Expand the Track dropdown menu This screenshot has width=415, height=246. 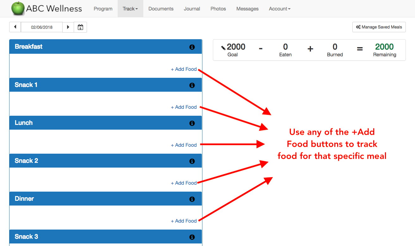[130, 9]
